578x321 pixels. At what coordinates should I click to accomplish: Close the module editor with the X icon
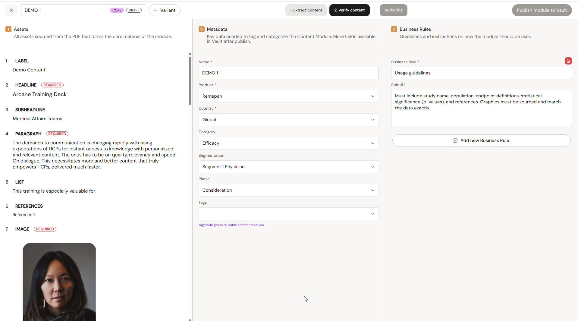coord(11,10)
